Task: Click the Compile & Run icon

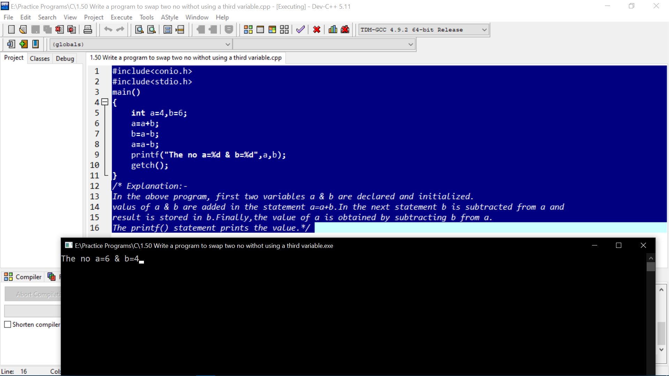Action: pyautogui.click(x=272, y=30)
